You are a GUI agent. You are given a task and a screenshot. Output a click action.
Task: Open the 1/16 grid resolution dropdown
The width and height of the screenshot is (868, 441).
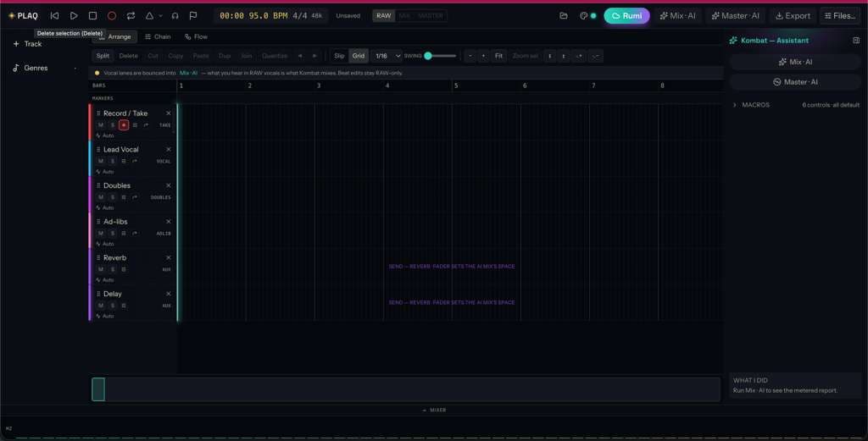[x=387, y=56]
